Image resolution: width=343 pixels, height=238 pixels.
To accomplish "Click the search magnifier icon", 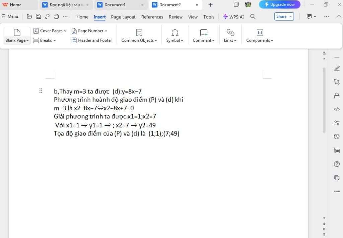I will [x=253, y=17].
